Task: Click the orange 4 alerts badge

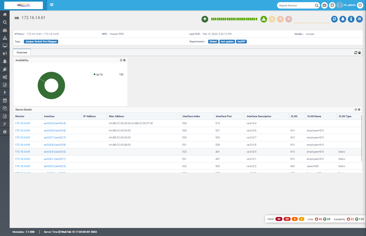Action: (295, 219)
